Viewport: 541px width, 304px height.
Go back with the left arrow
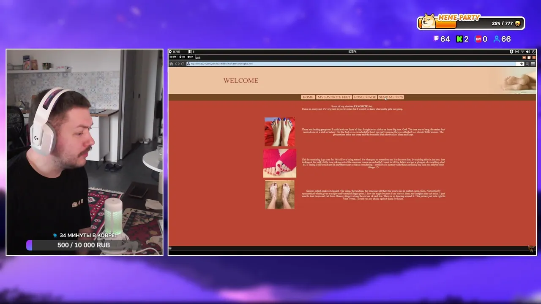[x=176, y=64]
